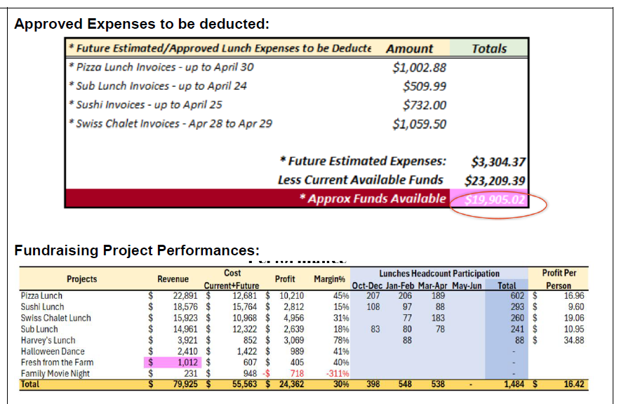Click the 'Approx Funds Available' red banner label
The width and height of the screenshot is (619, 404).
pos(372,198)
